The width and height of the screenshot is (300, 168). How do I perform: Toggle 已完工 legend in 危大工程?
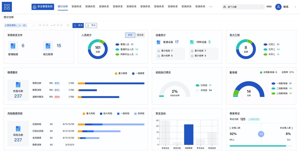(271, 45)
